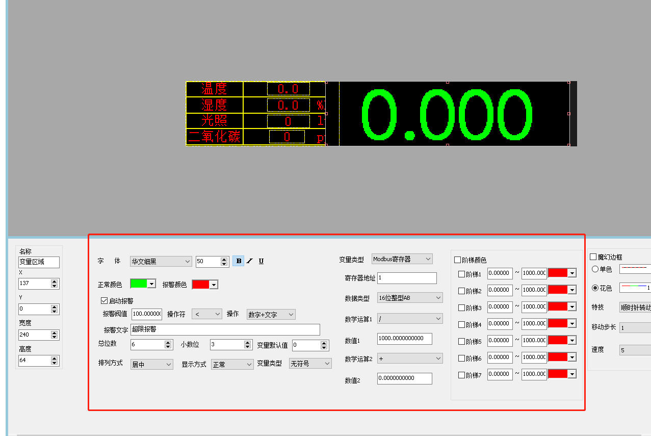Image resolution: width=651 pixels, height=436 pixels.
Task: Open the 速度 dropdown showing 5
Action: (x=635, y=350)
